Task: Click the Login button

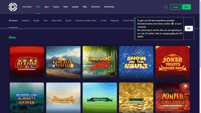Action: pos(176,7)
